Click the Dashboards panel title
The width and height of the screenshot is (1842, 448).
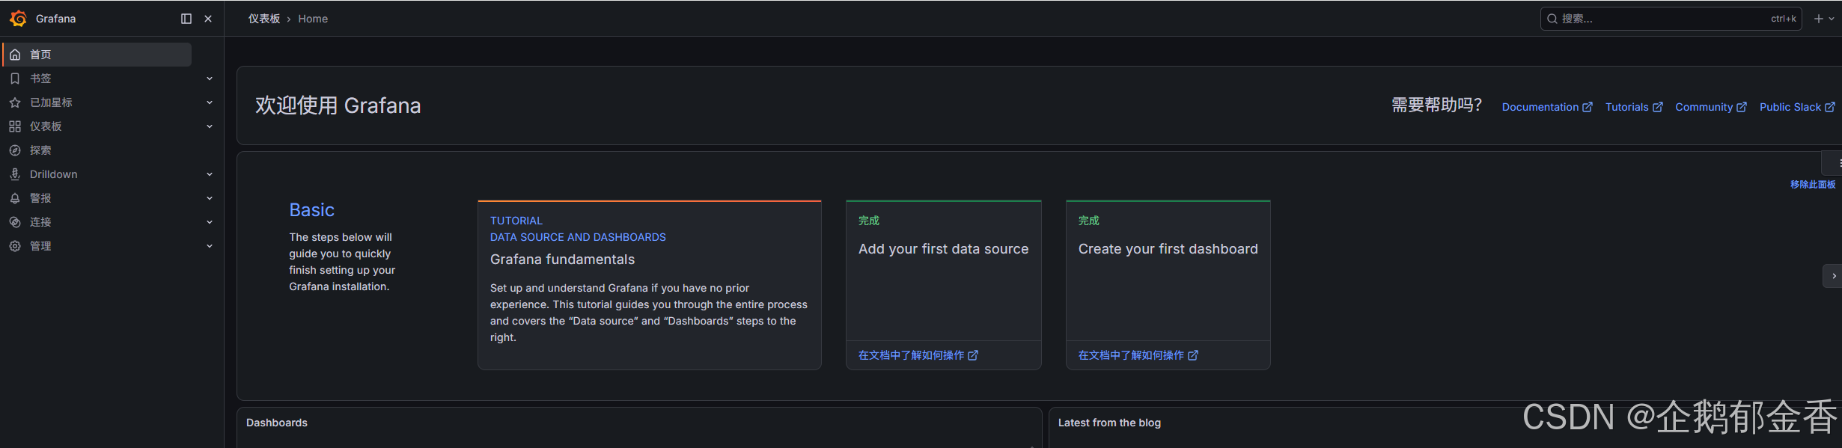(x=277, y=423)
